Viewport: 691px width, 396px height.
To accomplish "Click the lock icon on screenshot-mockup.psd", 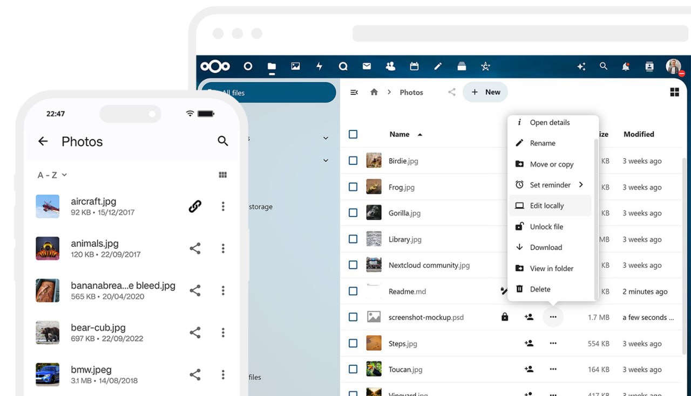I will (505, 317).
